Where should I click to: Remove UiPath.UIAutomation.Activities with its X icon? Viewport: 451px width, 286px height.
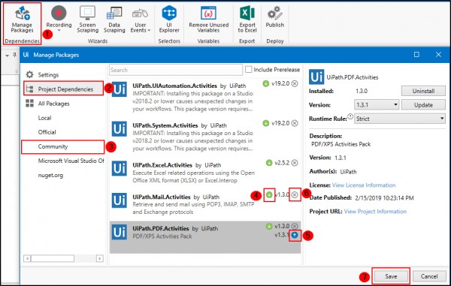pyautogui.click(x=295, y=83)
